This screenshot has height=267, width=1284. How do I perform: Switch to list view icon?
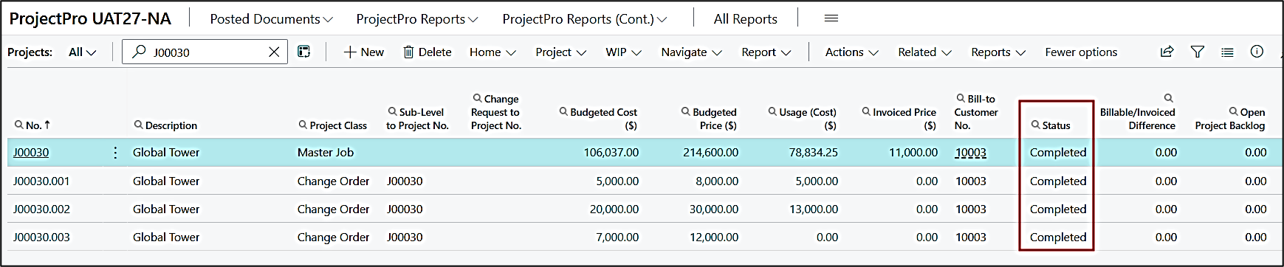click(x=1227, y=52)
